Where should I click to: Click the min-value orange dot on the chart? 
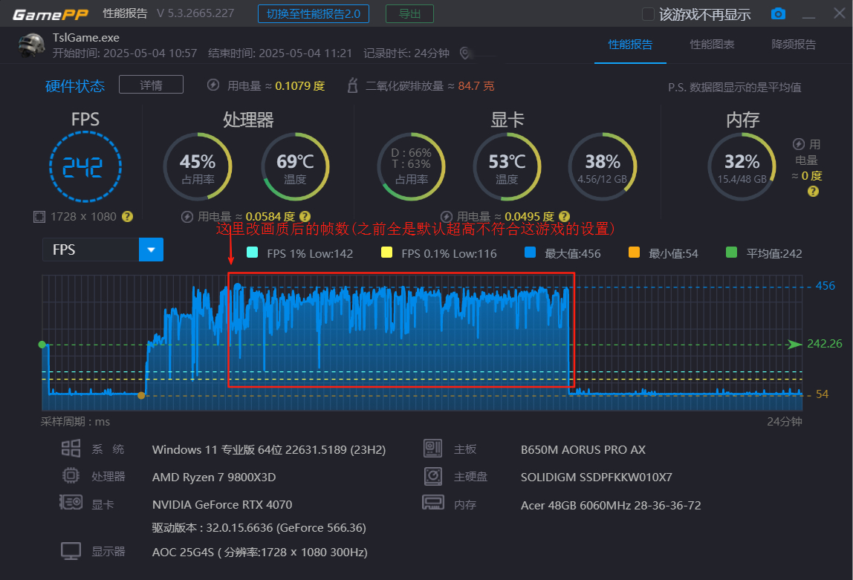[141, 395]
